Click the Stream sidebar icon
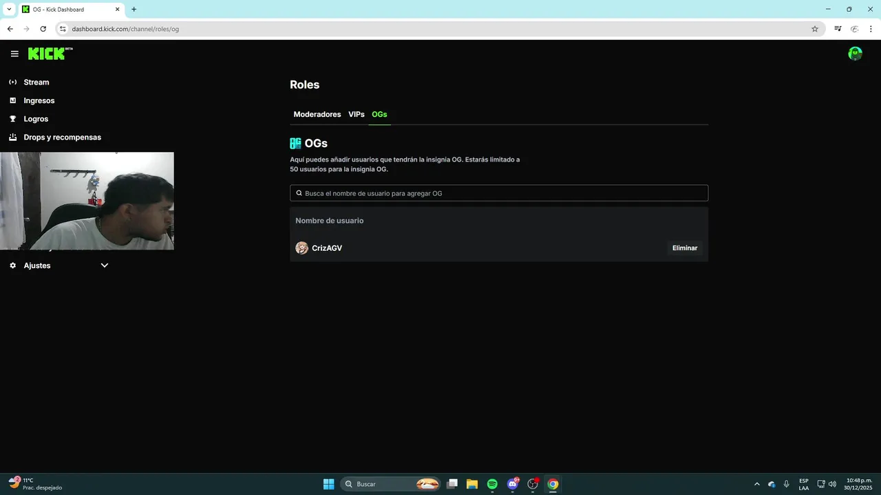The image size is (881, 495). [12, 82]
